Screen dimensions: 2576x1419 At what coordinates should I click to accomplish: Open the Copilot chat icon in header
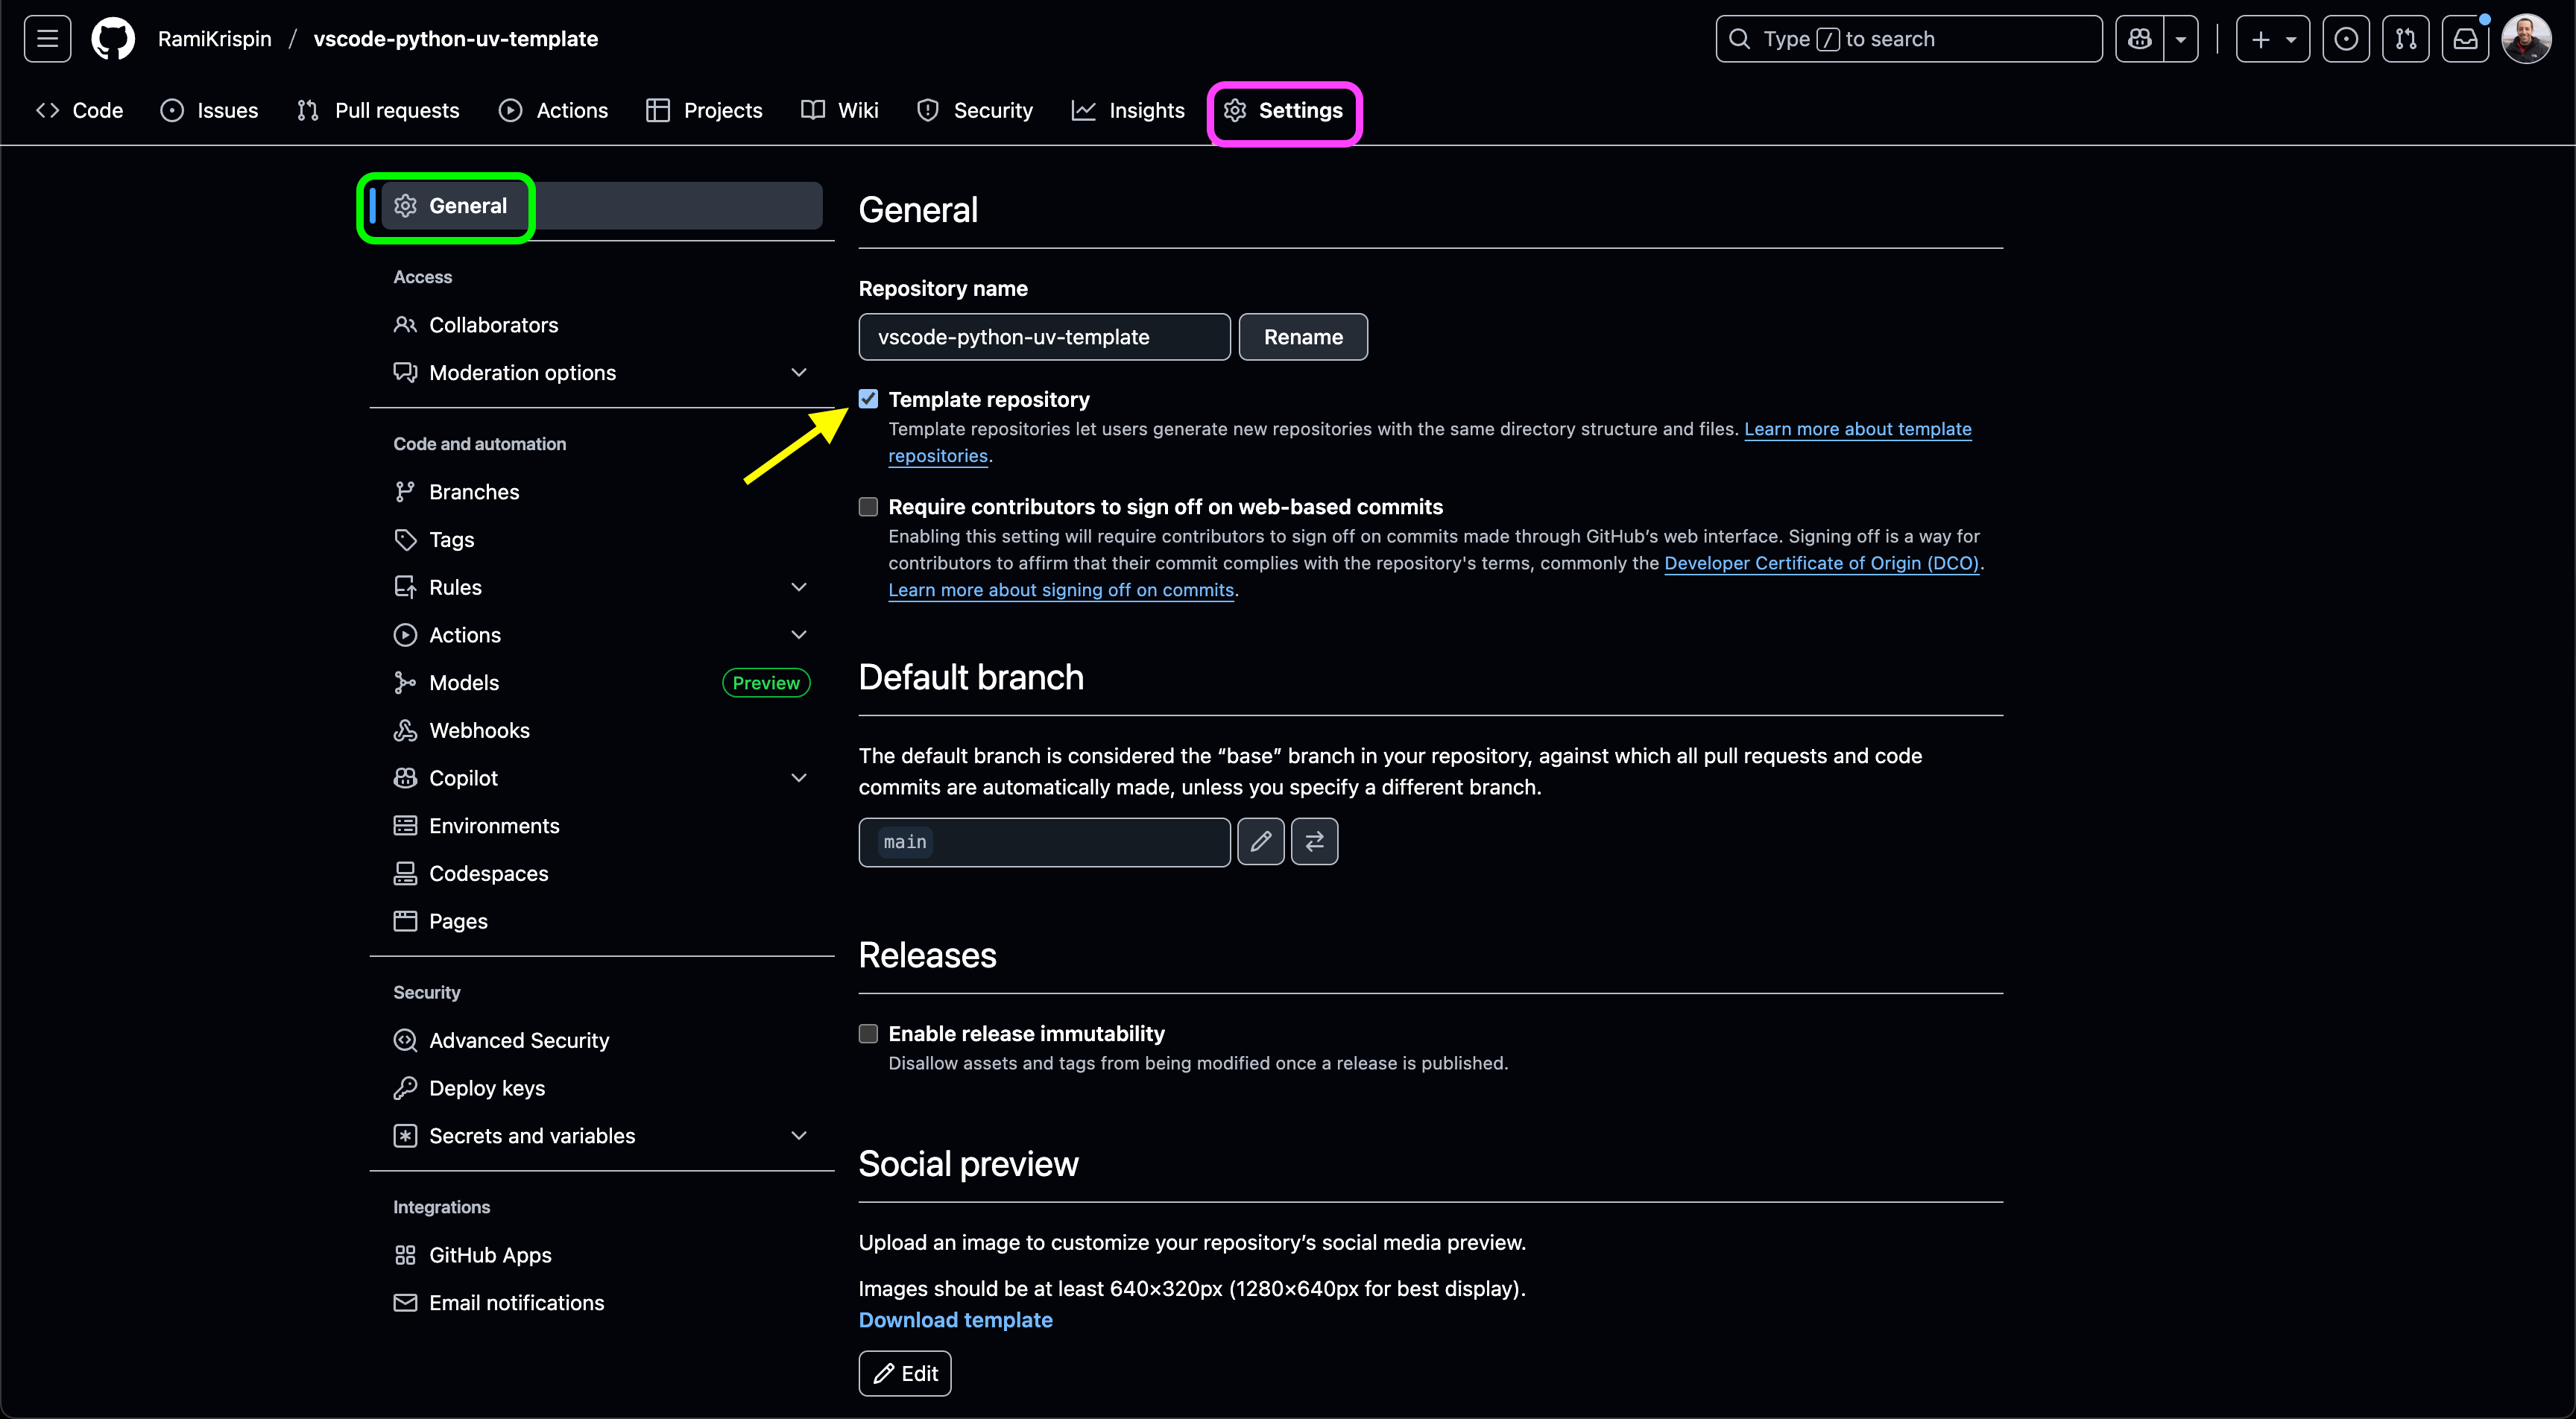pyautogui.click(x=2139, y=39)
